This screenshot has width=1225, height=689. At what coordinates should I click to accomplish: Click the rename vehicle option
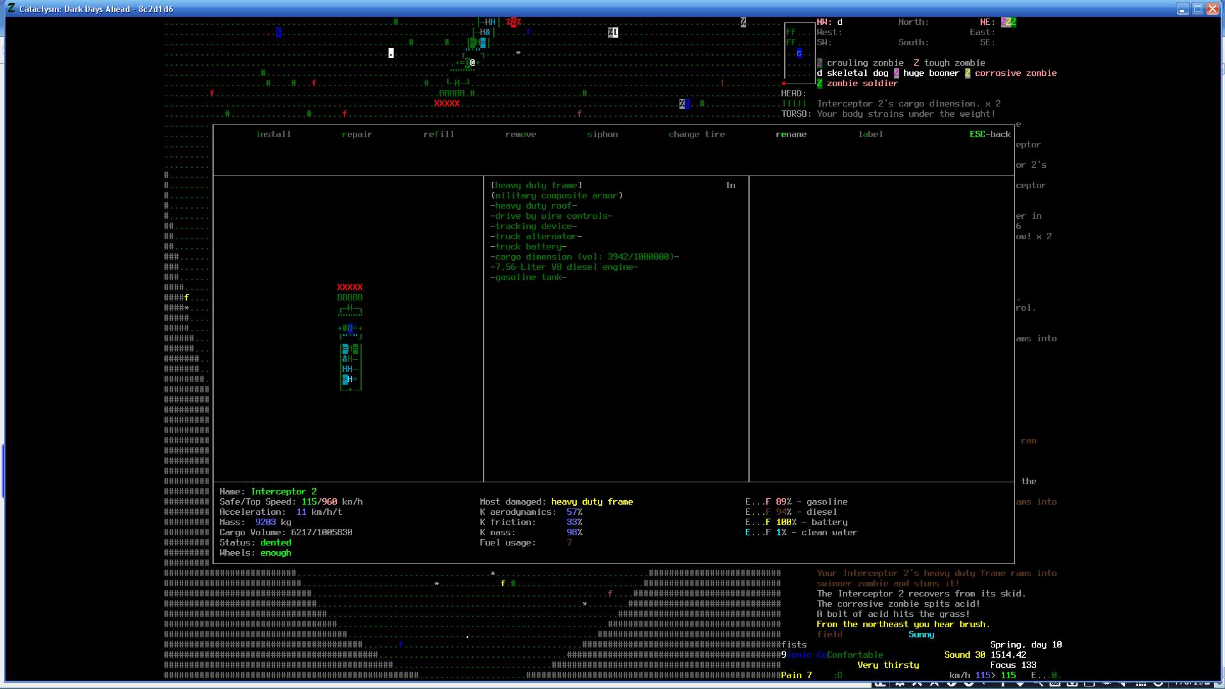(x=791, y=134)
